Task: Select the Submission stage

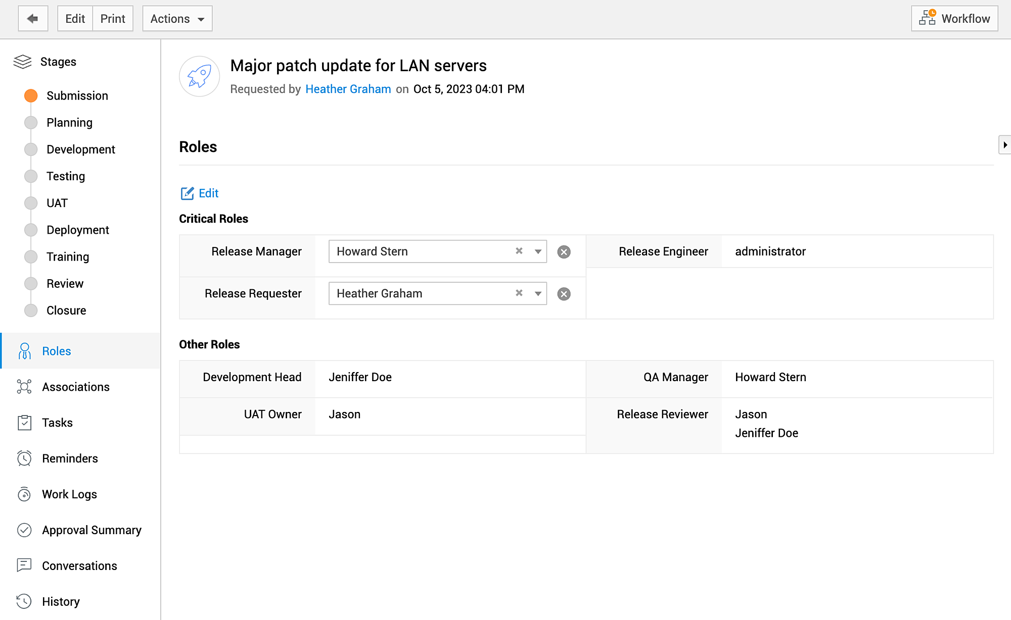Action: pyautogui.click(x=77, y=96)
